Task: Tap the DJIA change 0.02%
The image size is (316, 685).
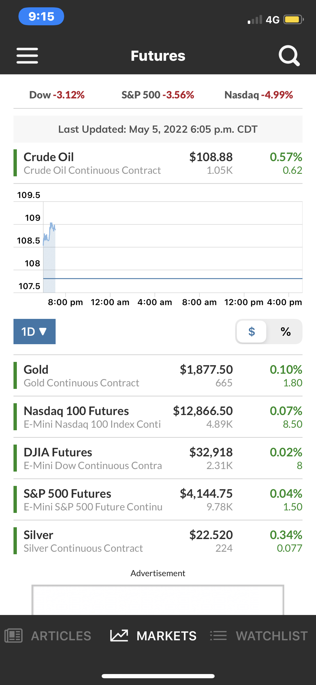Action: [286, 452]
